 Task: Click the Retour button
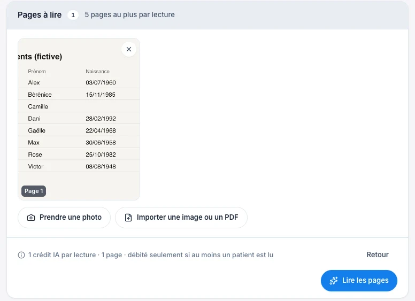(x=378, y=254)
